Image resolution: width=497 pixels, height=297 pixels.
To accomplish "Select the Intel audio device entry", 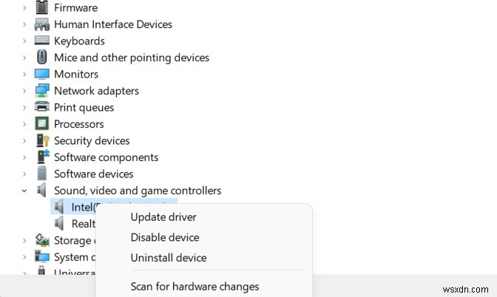I will tap(83, 207).
